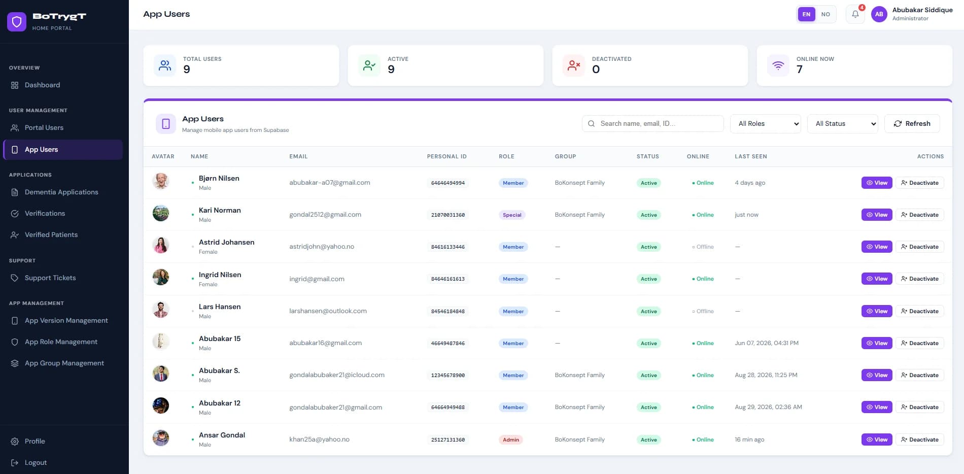
Task: Open Ansar Gondal's avatar photo
Action: coord(161,438)
